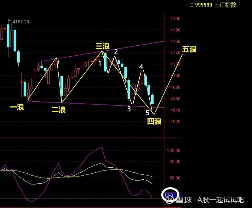Select the 五浪 wave label
Viewport: 252px width, 208px height.
click(x=189, y=49)
